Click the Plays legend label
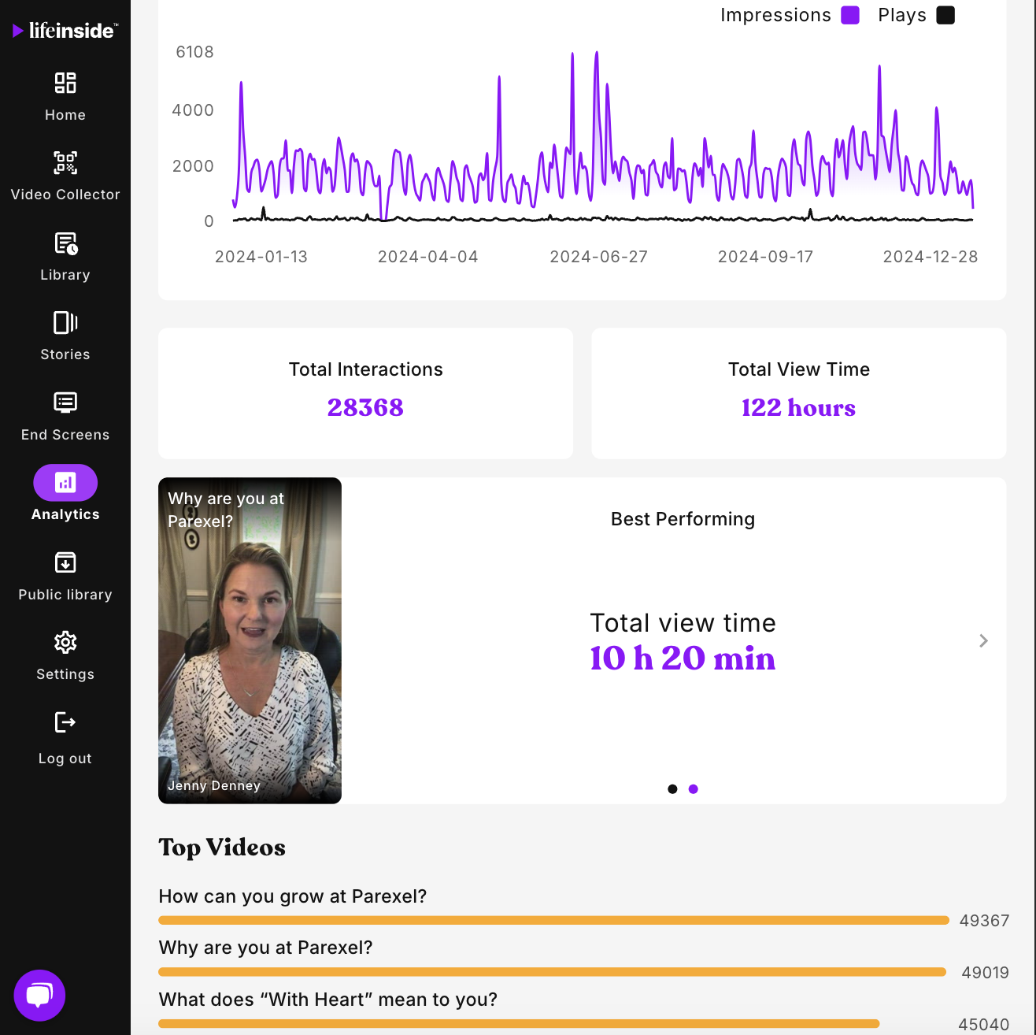Viewport: 1036px width, 1035px height. pyautogui.click(x=902, y=15)
